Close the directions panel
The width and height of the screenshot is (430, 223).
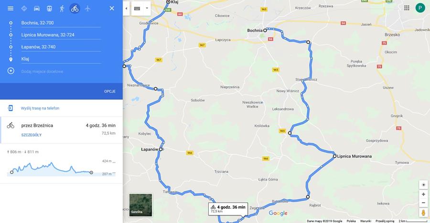point(112,9)
